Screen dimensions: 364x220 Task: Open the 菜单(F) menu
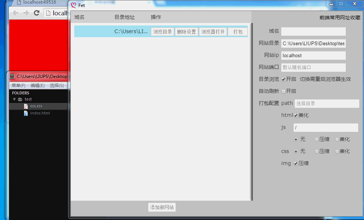click(x=18, y=86)
